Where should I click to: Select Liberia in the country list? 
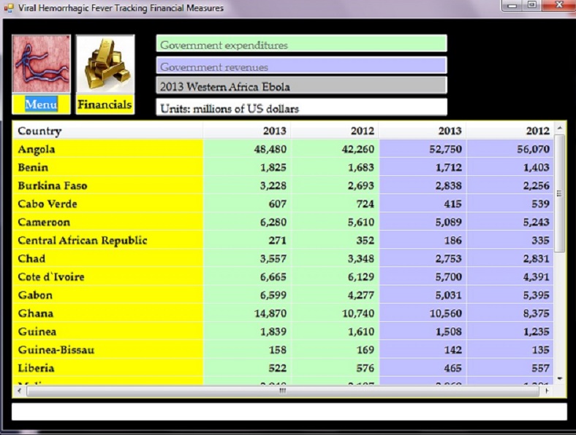(107, 368)
